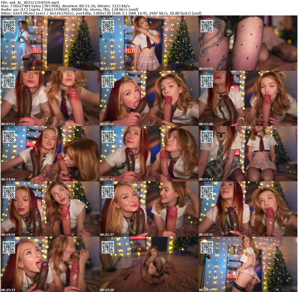Click the QR code in the 00:05:54 thumbnail
The width and height of the screenshot is (298, 292).
(207, 26)
